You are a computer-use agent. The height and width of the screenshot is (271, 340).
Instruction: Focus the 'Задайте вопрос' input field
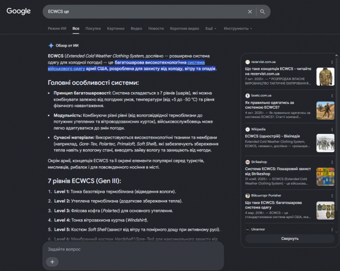pyautogui.click(x=133, y=249)
